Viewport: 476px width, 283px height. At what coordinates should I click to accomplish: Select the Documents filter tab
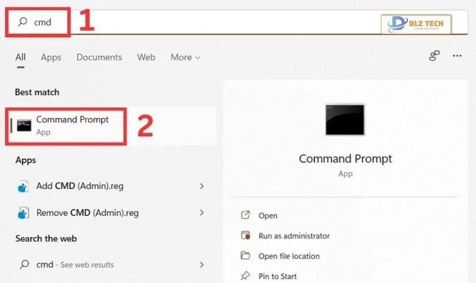pos(99,57)
